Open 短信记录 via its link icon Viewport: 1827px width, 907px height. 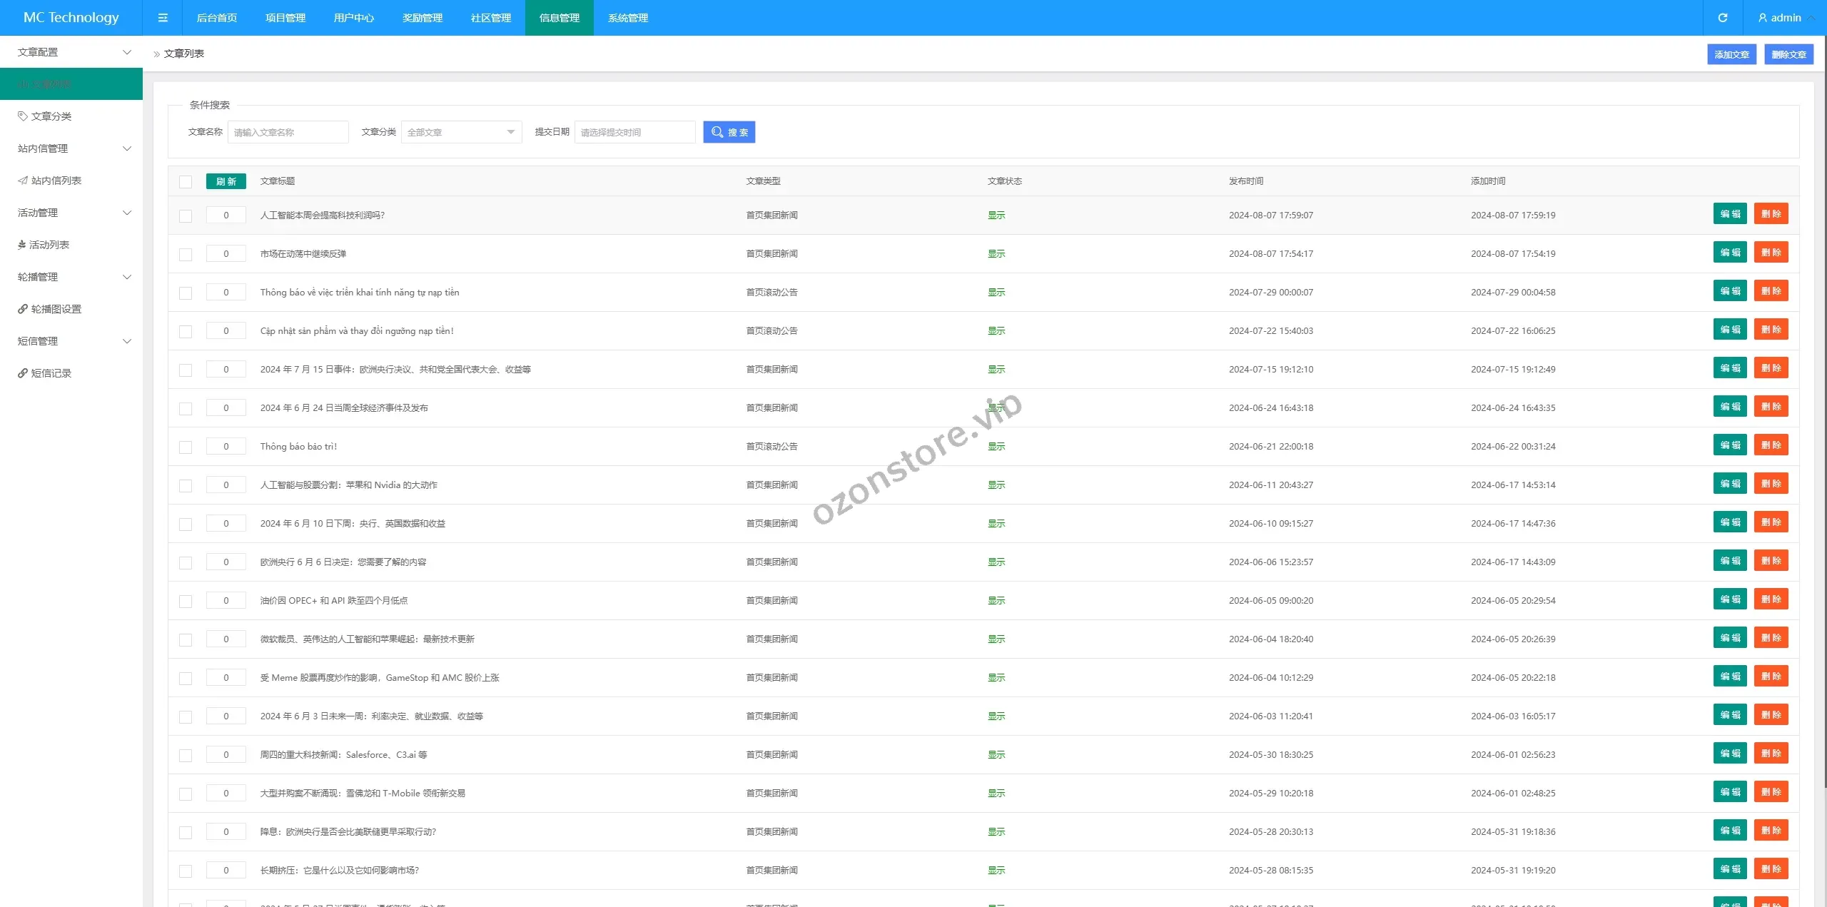click(23, 373)
